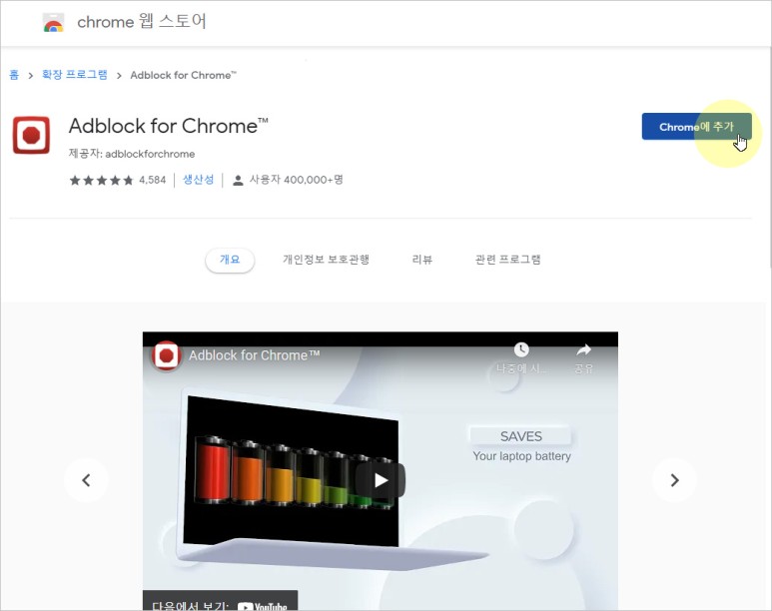Image resolution: width=772 pixels, height=611 pixels.
Task: Click the Adblock for Chrome red extension icon
Action: click(31, 135)
